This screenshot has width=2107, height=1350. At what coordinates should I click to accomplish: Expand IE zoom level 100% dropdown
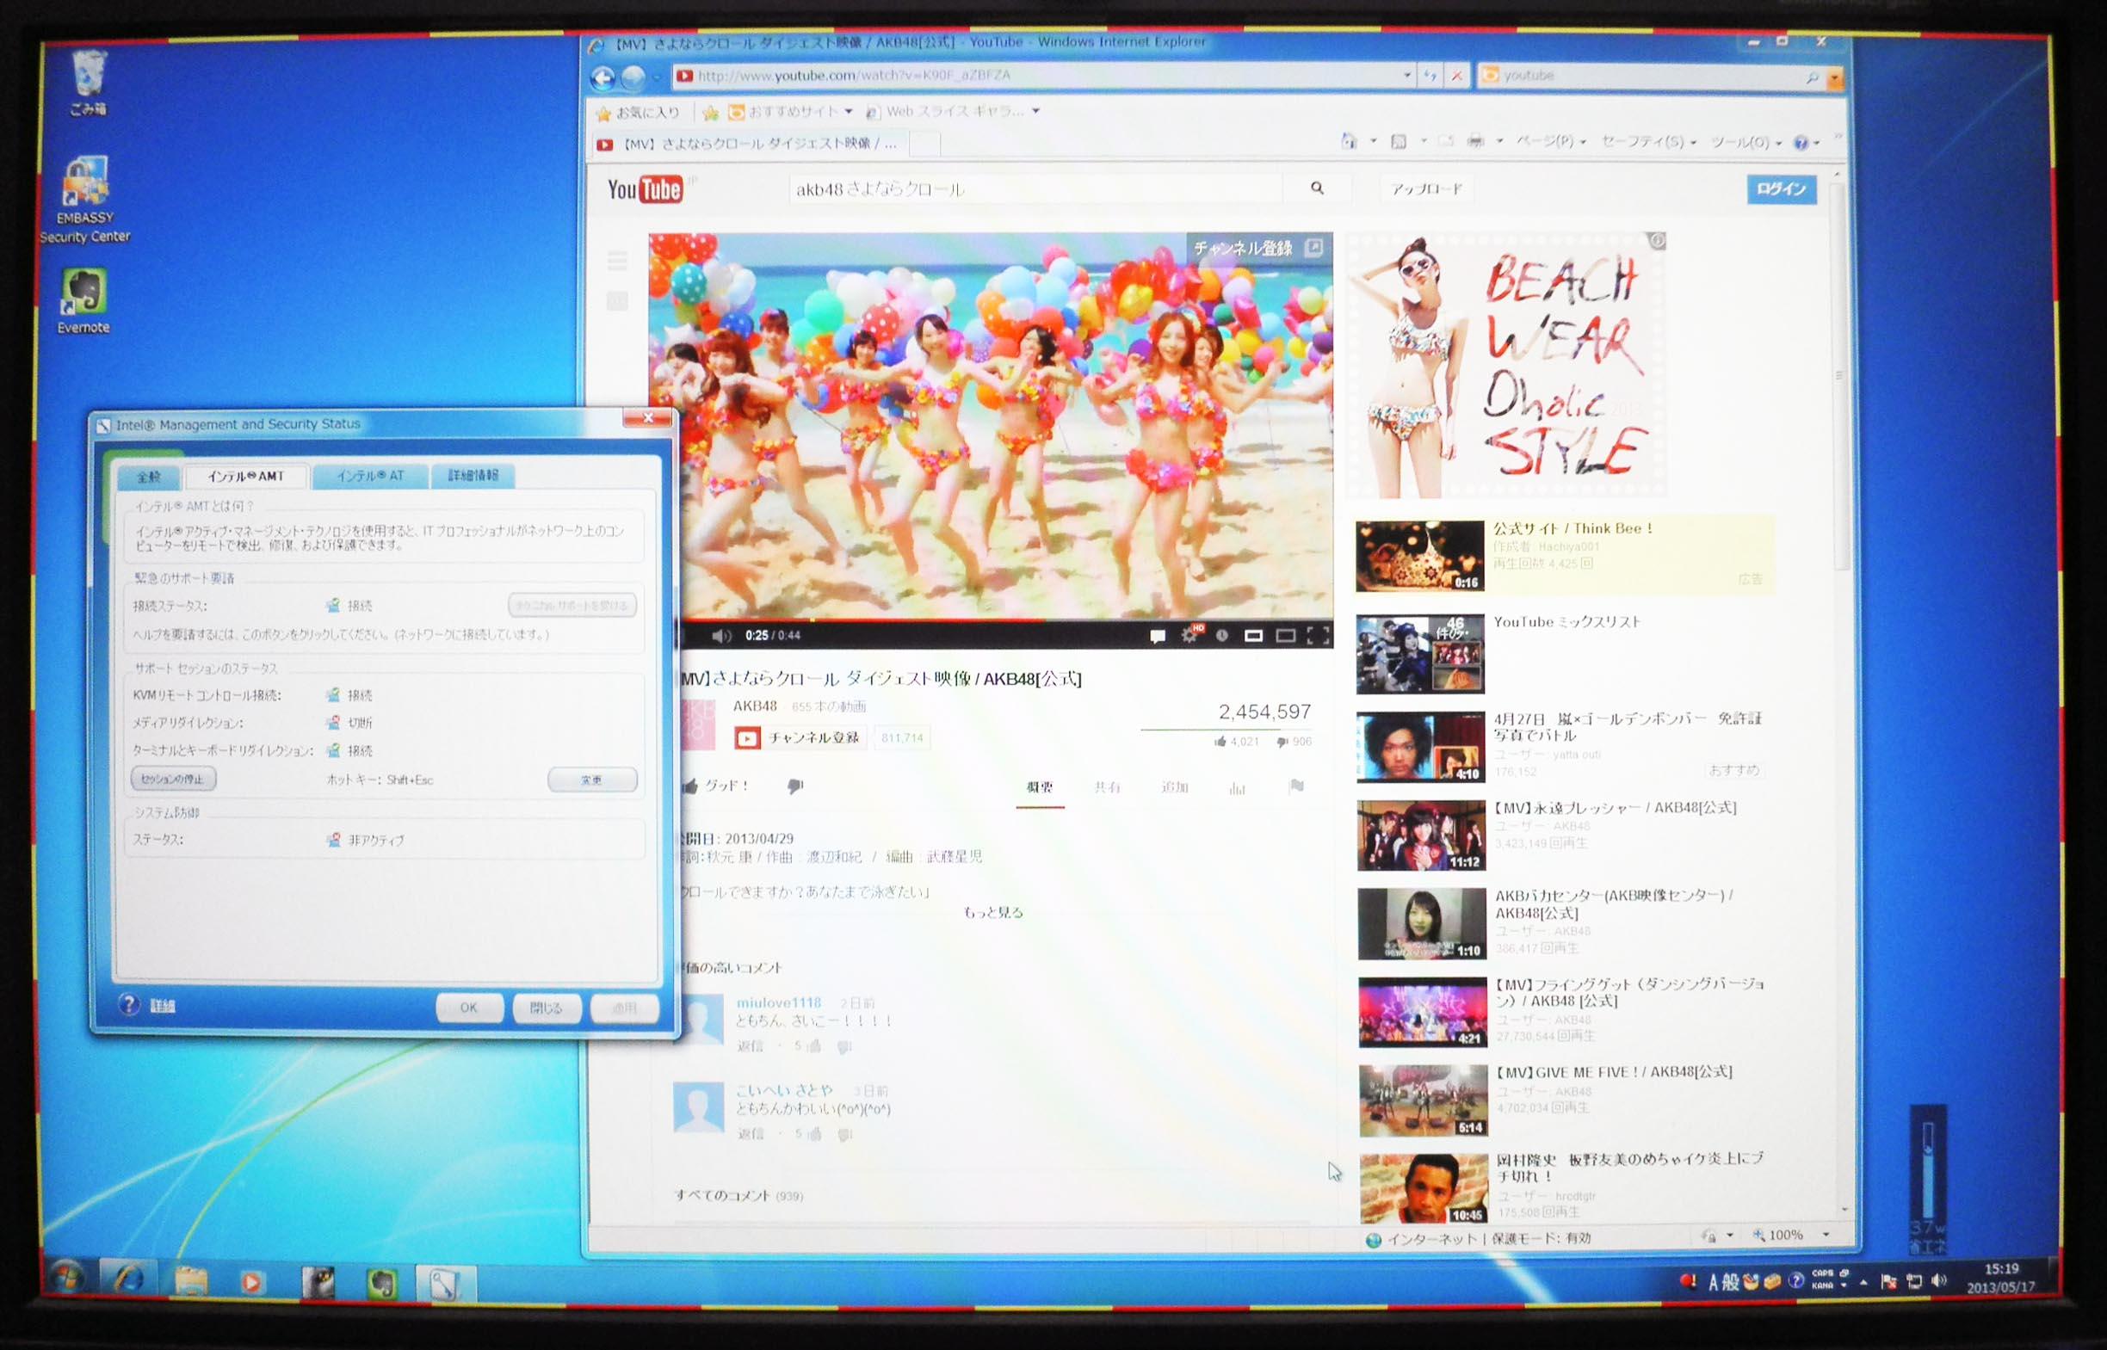coord(1826,1236)
